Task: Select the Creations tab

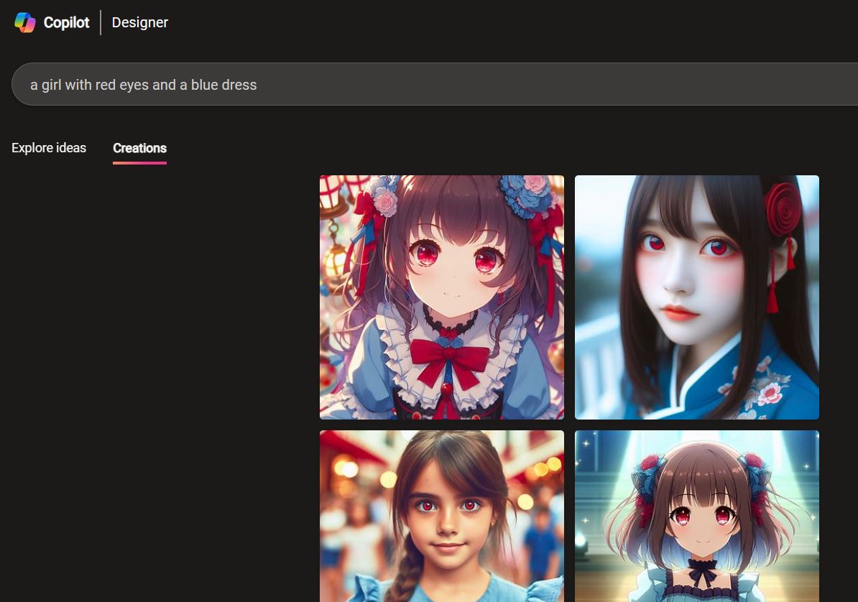Action: (139, 148)
